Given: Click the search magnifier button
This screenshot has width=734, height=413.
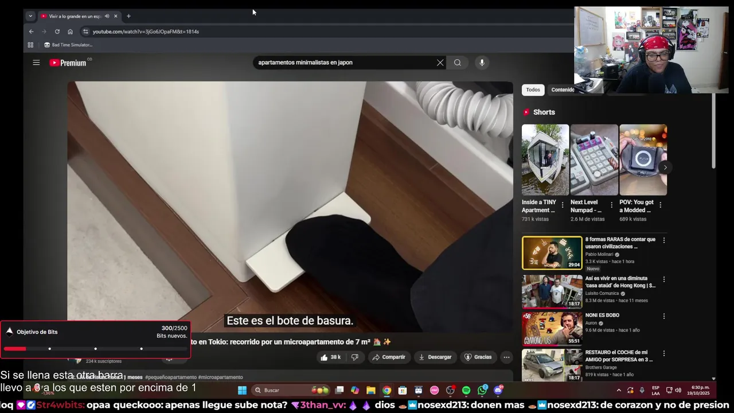Looking at the screenshot, I should pos(457,63).
